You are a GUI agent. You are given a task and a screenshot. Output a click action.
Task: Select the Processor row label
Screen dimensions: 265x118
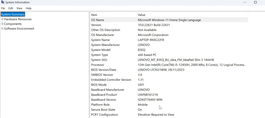(98, 65)
